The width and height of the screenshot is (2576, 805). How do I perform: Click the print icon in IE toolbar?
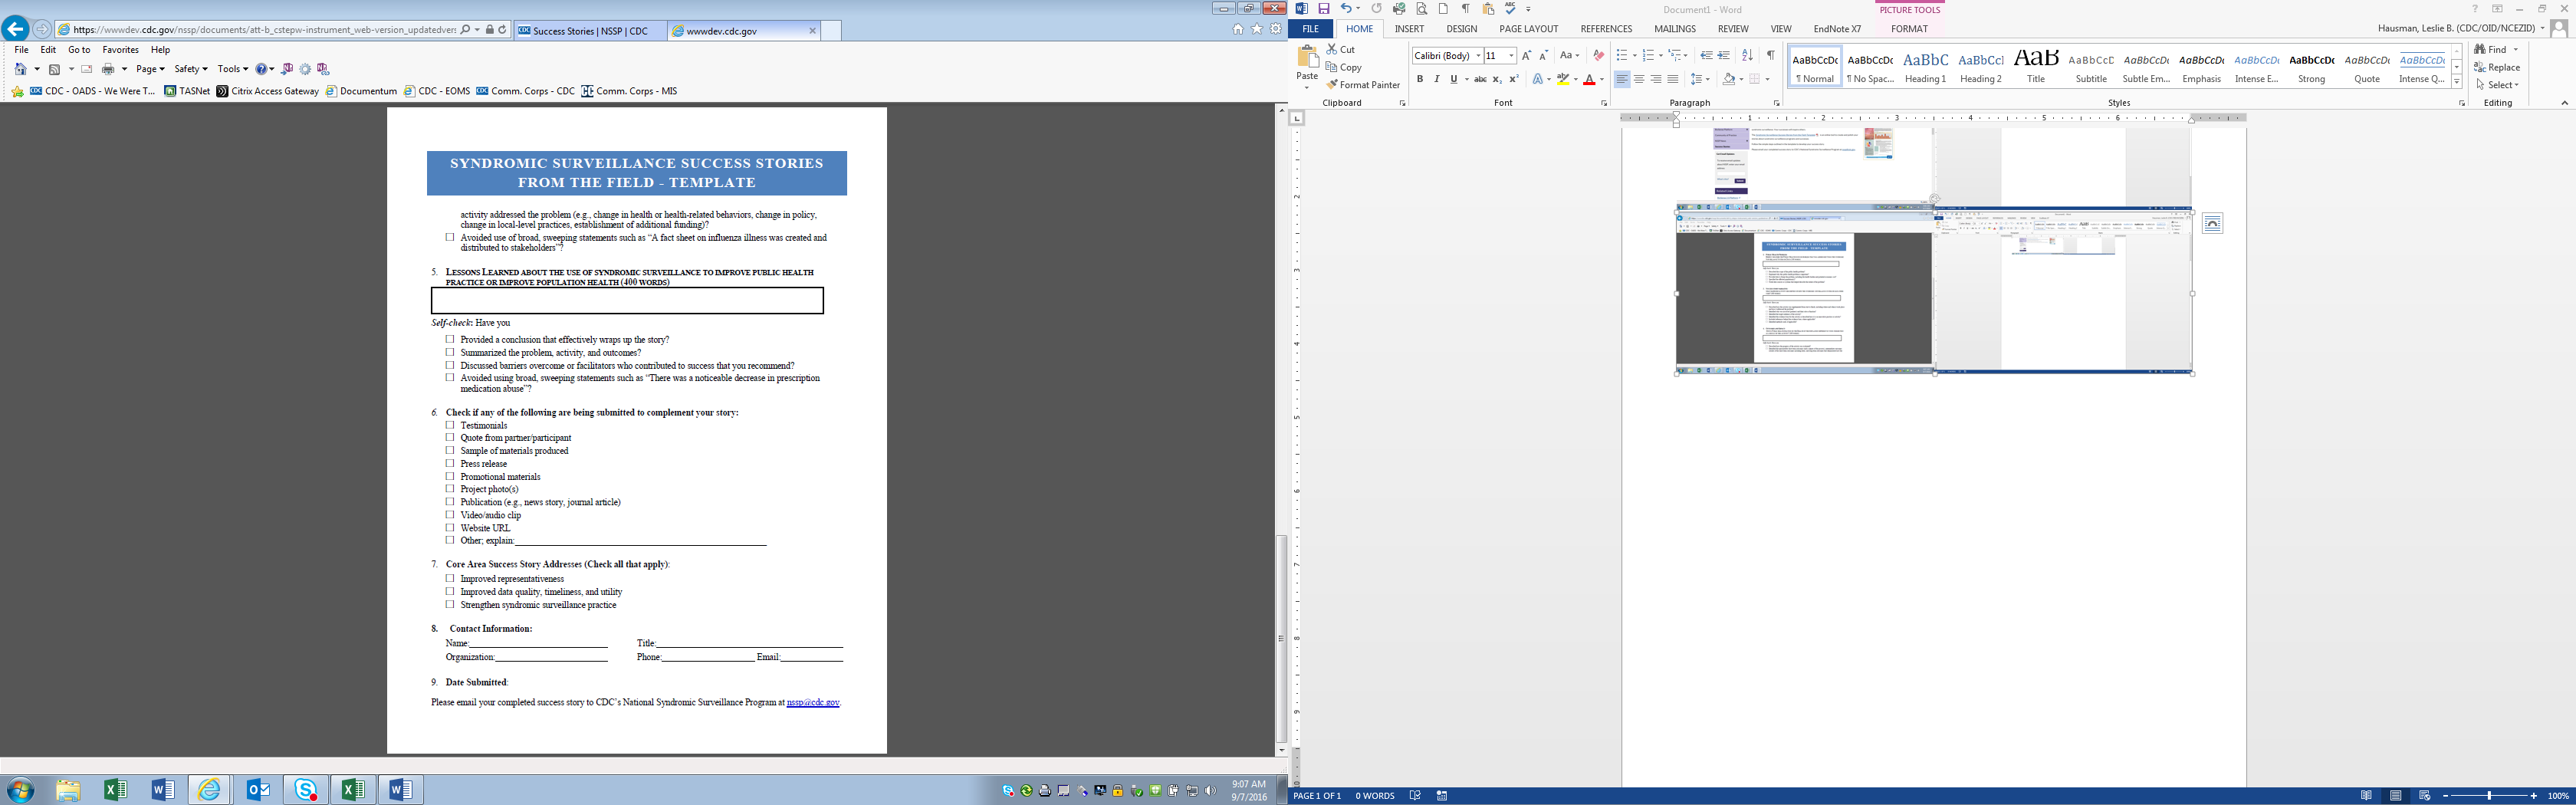coord(108,69)
